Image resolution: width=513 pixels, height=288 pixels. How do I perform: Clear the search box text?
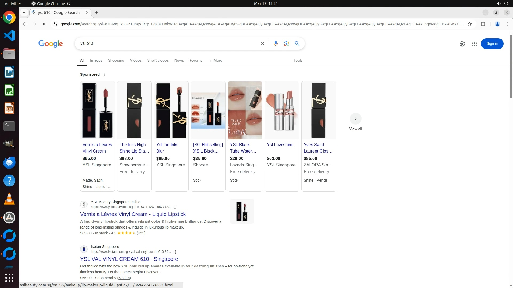coord(262,43)
